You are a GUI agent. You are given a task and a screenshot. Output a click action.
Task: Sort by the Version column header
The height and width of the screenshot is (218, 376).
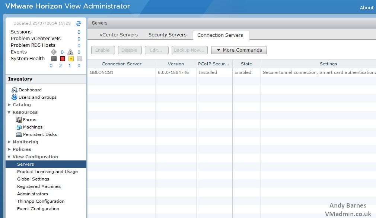(x=176, y=64)
